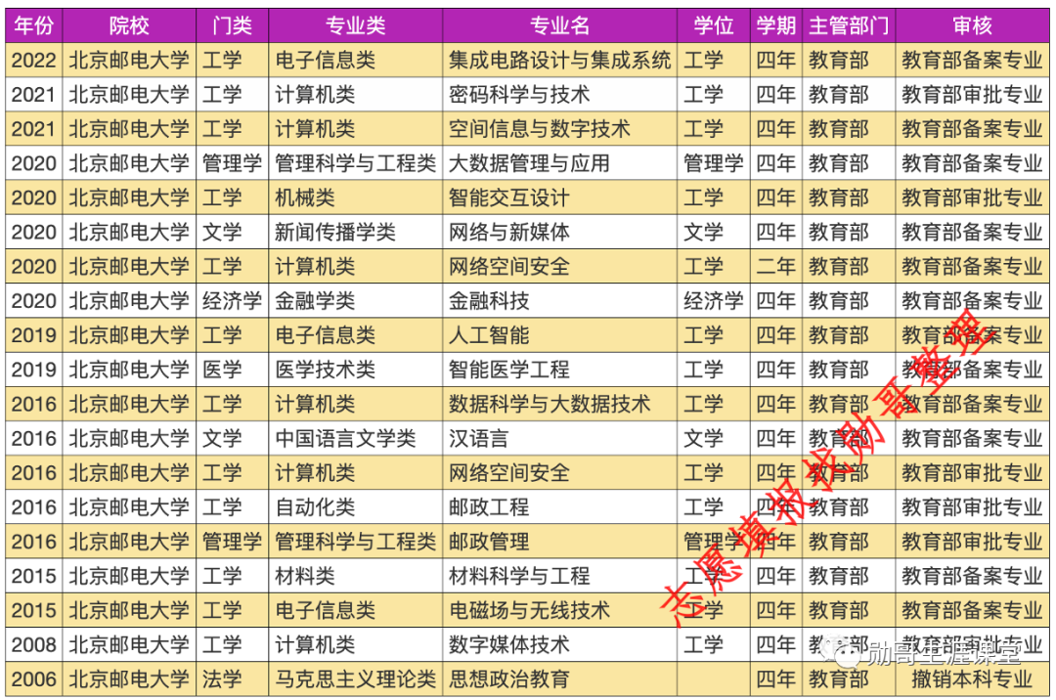Select 智能医学工程 cell

click(x=559, y=370)
